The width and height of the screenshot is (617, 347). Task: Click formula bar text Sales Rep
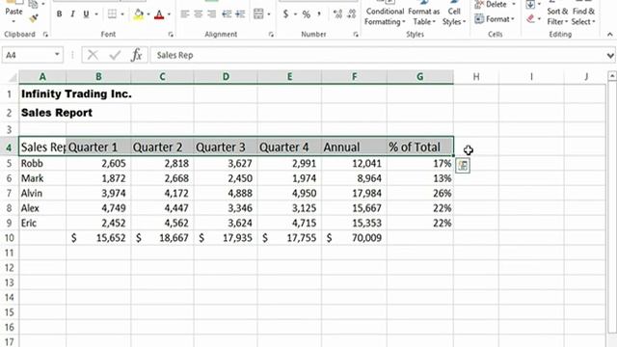pos(174,55)
